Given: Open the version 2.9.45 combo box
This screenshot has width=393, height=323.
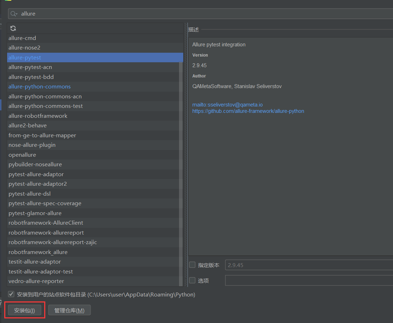Looking at the screenshot, I should [x=309, y=265].
